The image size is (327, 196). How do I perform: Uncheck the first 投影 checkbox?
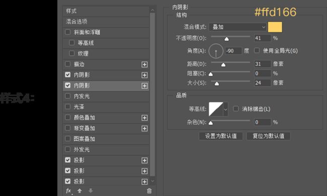(x=67, y=160)
